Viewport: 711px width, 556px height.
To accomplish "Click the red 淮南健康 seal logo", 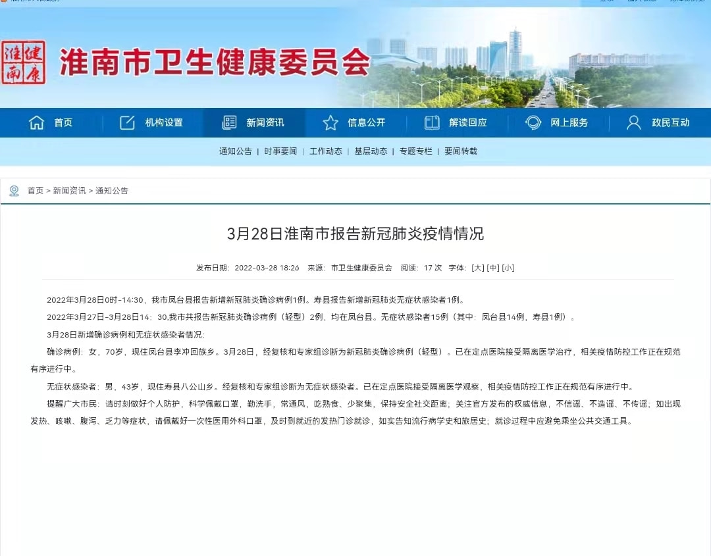I will 23,63.
